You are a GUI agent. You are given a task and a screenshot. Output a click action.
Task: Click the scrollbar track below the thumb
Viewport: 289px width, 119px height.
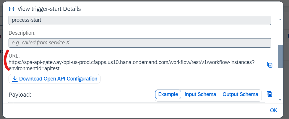click(280, 83)
